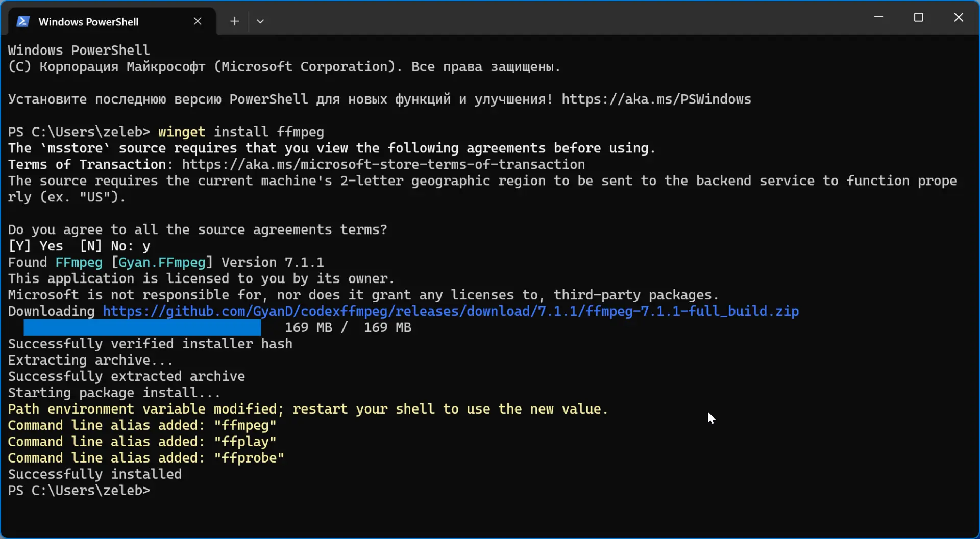Click the 'Windows PowerShell' header line in the terminal
Screen dimensions: 980x539
[x=79, y=50]
